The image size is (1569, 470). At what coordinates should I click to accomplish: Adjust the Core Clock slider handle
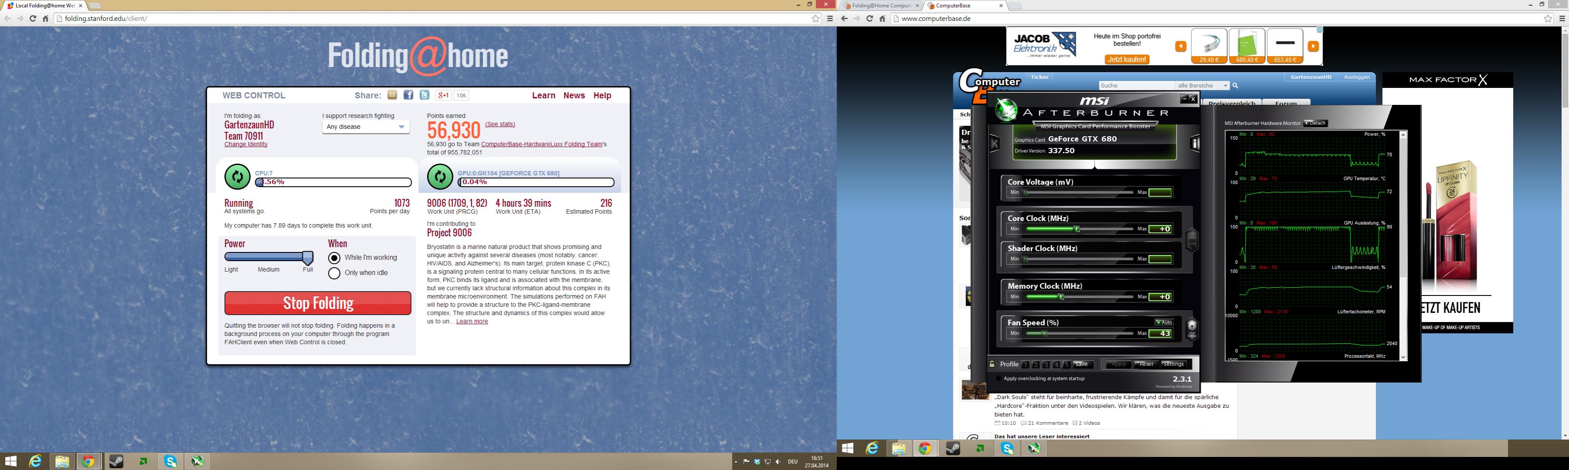pyautogui.click(x=1077, y=229)
